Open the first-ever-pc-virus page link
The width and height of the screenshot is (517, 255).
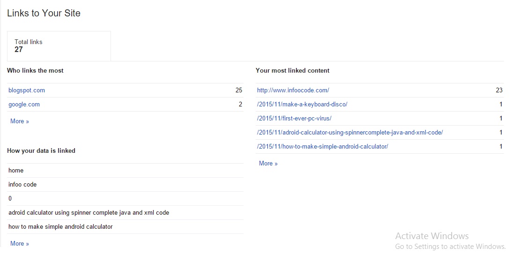click(x=294, y=119)
